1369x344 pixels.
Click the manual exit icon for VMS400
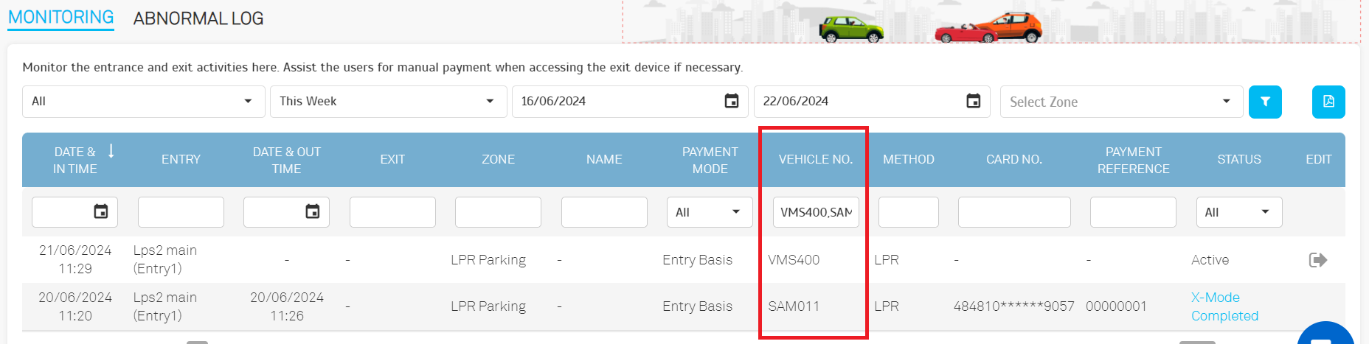1317,260
